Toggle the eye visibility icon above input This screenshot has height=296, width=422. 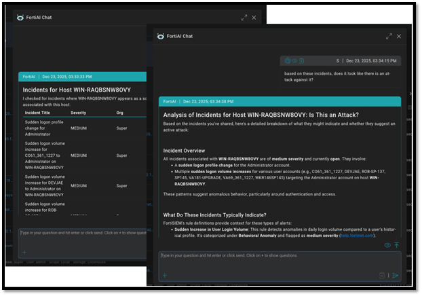click(x=387, y=245)
